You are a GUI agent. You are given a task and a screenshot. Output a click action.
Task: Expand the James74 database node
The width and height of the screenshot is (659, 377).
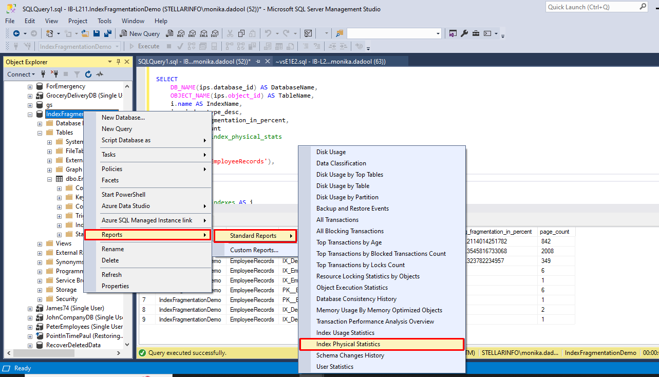[x=30, y=308]
